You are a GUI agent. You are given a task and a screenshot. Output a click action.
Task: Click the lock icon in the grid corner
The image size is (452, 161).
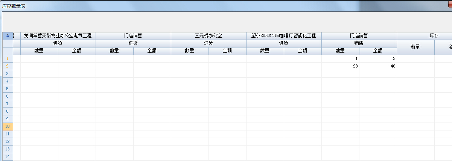pos(8,36)
